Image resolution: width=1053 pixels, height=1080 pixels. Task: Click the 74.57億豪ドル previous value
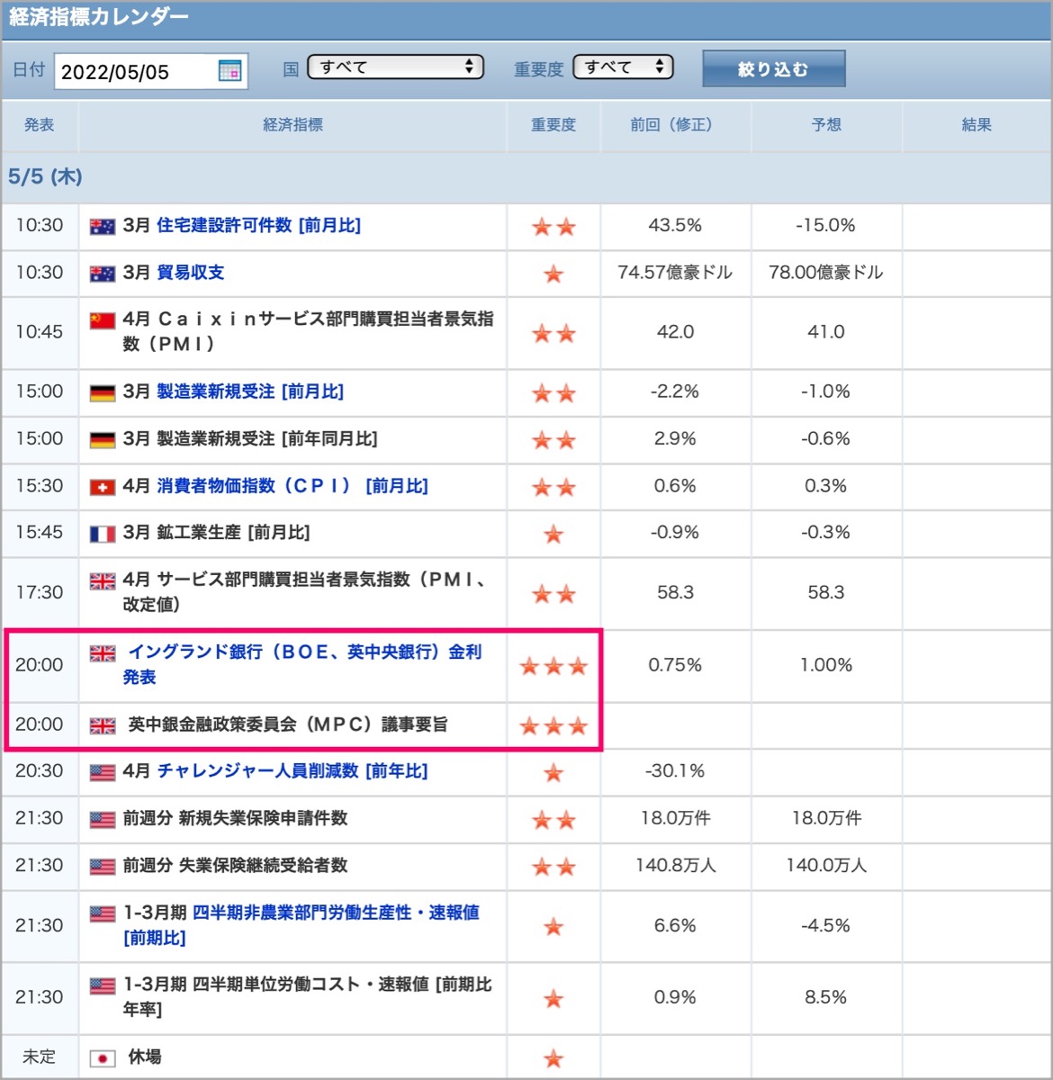click(675, 272)
